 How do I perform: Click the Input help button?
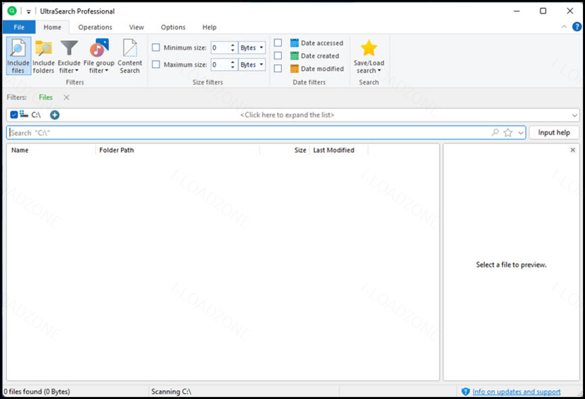pos(554,133)
